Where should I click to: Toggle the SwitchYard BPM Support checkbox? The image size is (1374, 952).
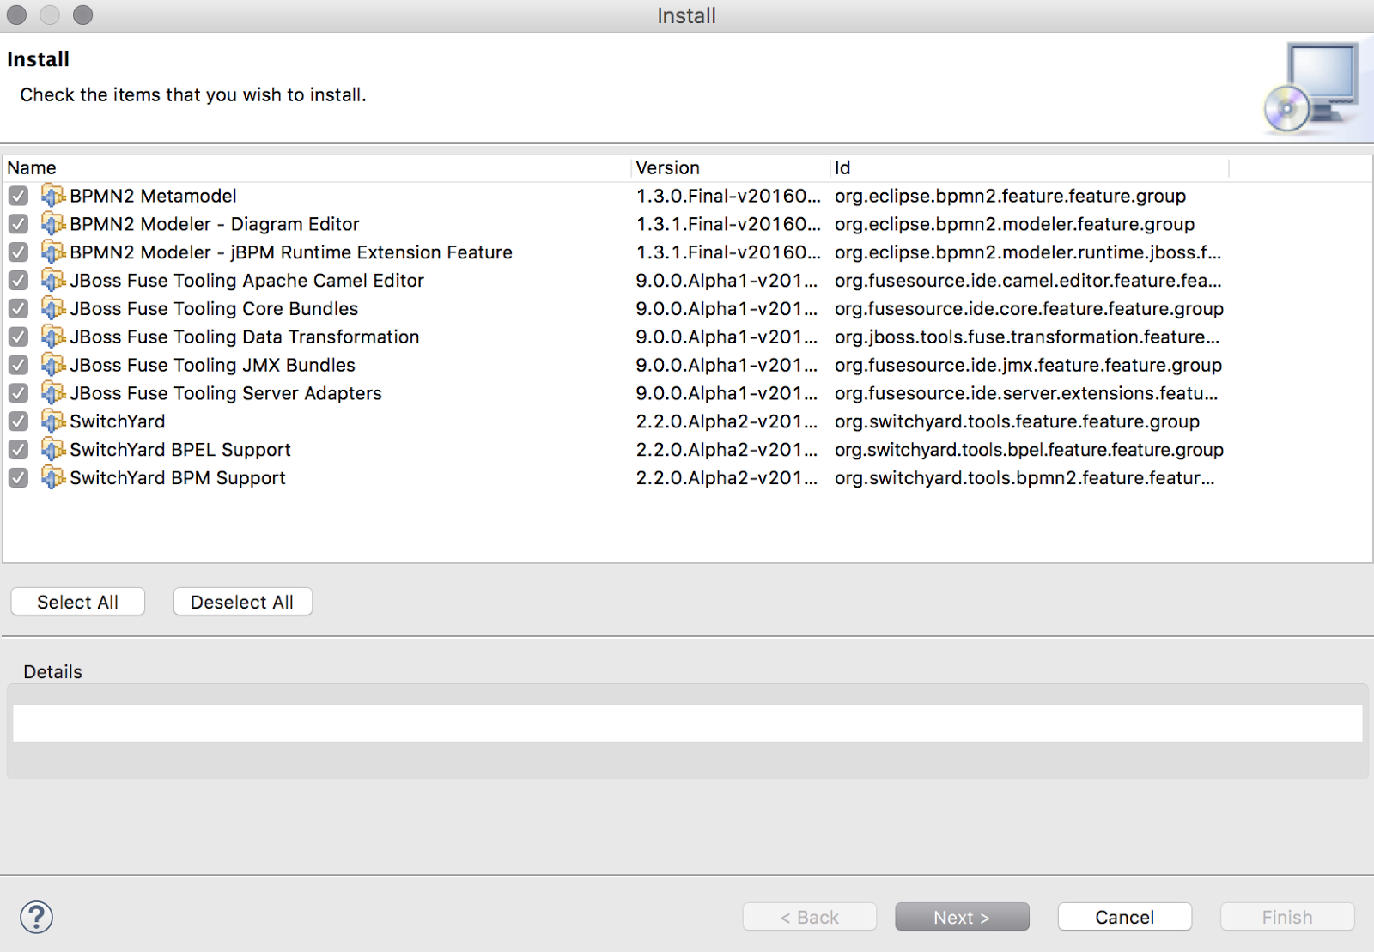18,477
